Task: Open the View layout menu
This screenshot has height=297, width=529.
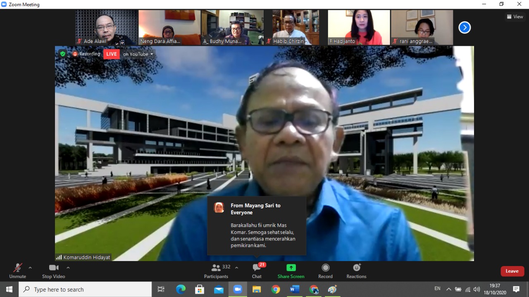Action: 515,17
